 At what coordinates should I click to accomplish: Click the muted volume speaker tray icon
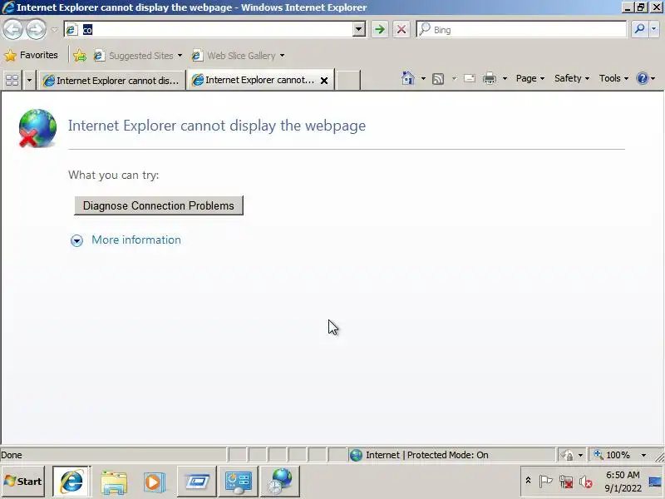click(586, 482)
